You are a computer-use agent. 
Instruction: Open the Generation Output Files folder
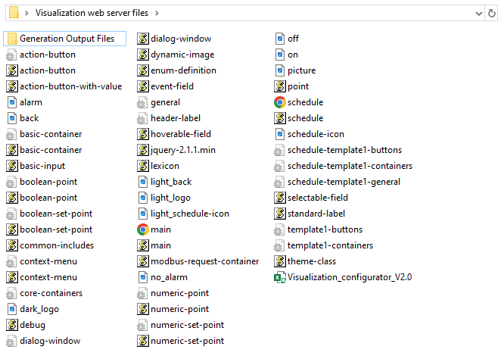[x=67, y=39]
